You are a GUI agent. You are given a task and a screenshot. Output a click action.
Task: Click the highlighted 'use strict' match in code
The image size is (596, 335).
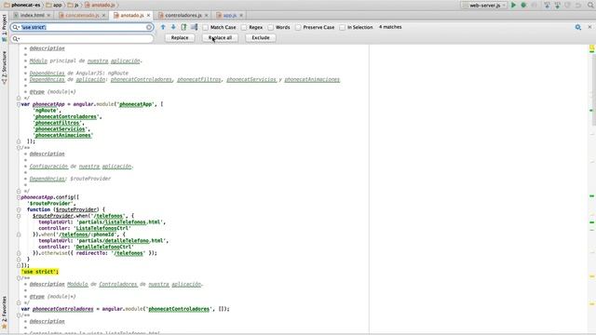(x=40, y=272)
